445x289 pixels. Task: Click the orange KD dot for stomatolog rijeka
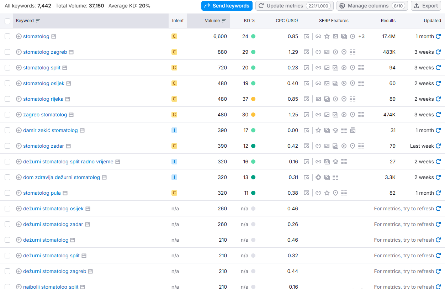(x=253, y=99)
